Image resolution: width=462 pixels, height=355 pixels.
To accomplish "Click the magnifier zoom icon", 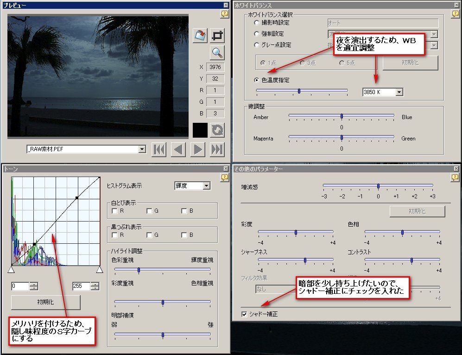I will [x=217, y=53].
